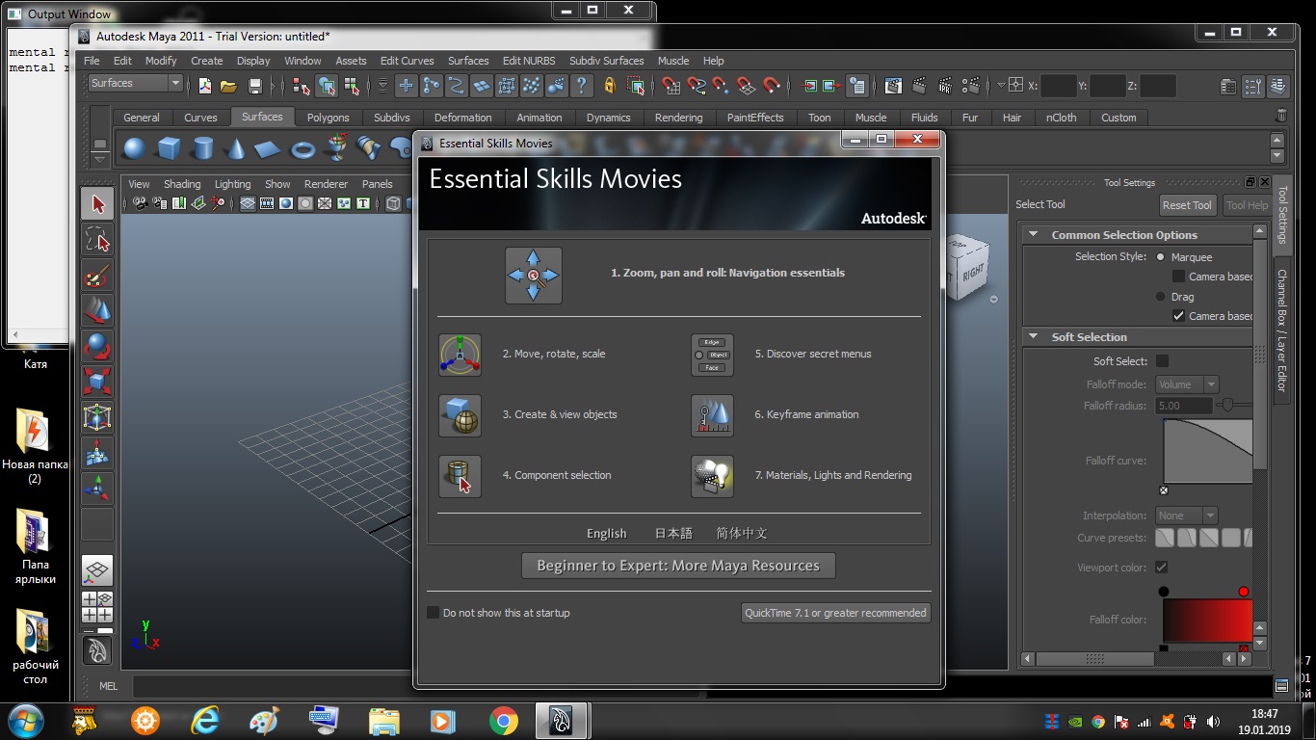Screen dimensions: 1316x740
Task: Open the input field mode dropdown arrow
Action: 1002,85
